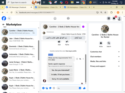The width and height of the screenshot is (125, 93).
Task: Send 'Yes. Are you interested?' quick response
Action: [60, 70]
